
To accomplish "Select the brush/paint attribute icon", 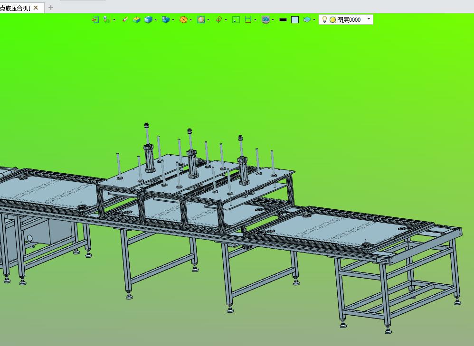I will [125, 19].
